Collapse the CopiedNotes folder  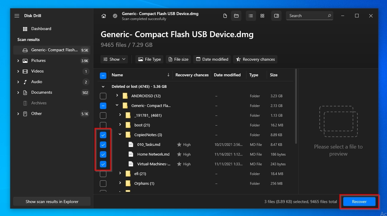[120, 134]
